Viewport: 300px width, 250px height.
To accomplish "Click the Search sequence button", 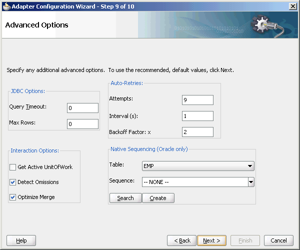I will tap(125, 198).
